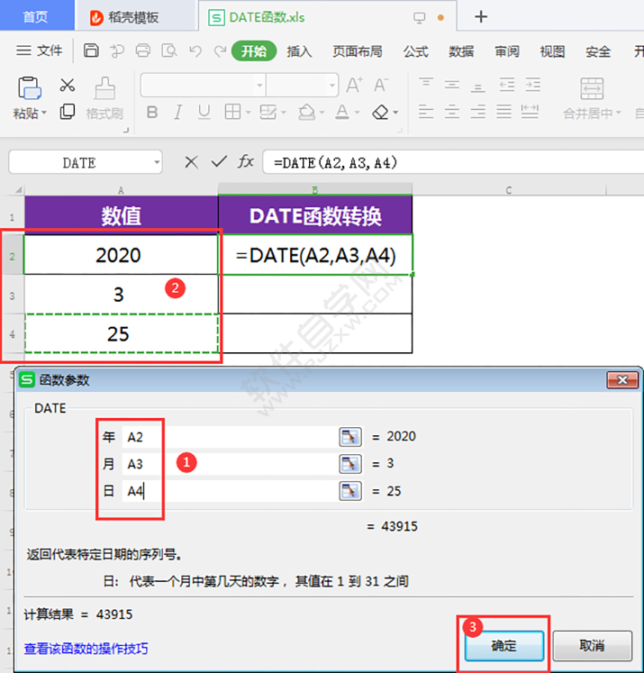Image resolution: width=644 pixels, height=673 pixels.
Task: Click the Undo arrow
Action: pos(195,51)
